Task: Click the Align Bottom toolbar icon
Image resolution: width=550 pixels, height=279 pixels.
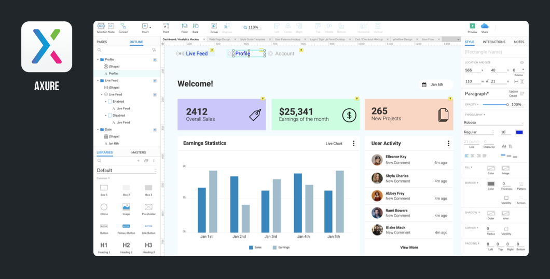Action: tap(341, 26)
